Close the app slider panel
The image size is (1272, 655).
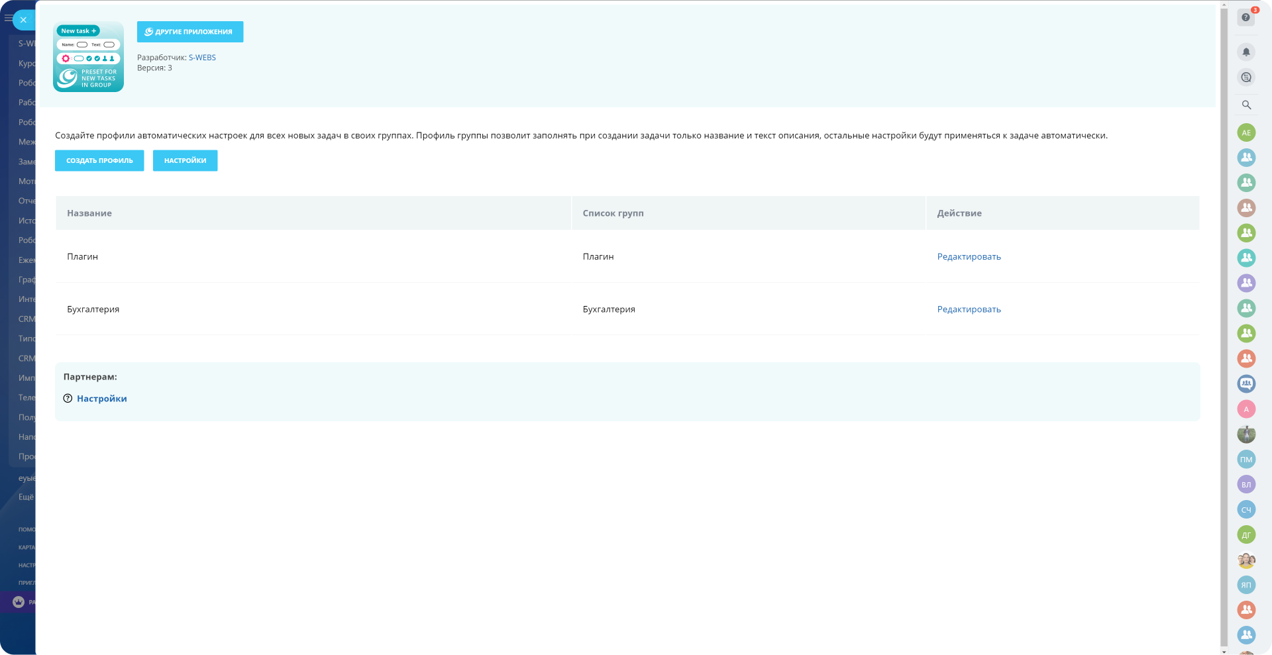(23, 20)
